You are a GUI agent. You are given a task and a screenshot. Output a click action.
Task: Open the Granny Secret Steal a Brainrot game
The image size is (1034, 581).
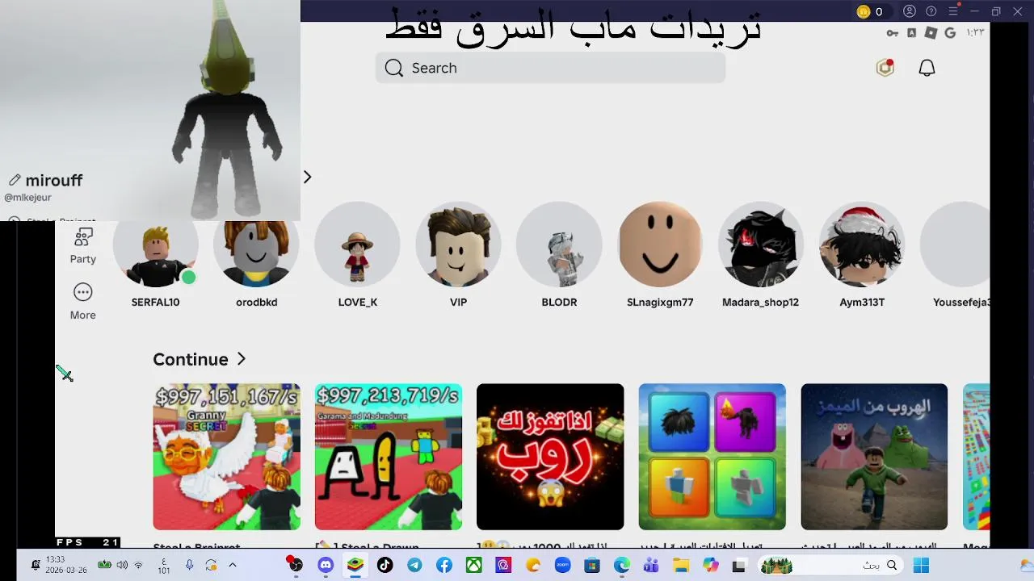226,457
